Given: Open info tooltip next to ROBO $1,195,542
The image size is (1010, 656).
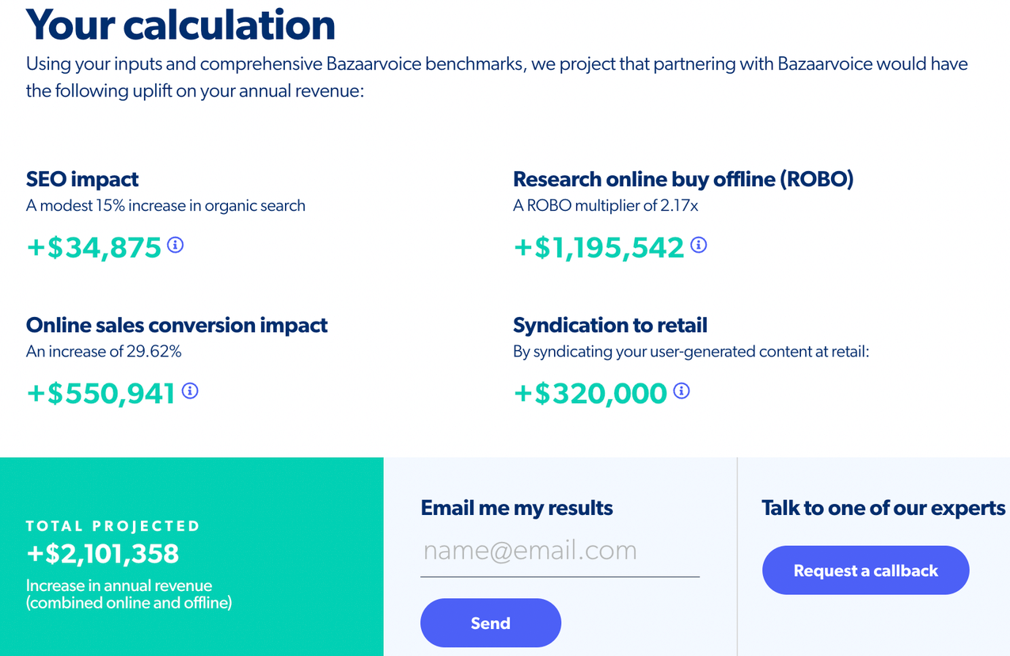Looking at the screenshot, I should pyautogui.click(x=698, y=246).
